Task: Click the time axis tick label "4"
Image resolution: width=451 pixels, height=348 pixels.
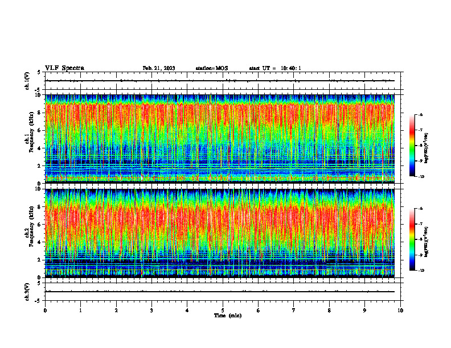Action: tap(187, 310)
